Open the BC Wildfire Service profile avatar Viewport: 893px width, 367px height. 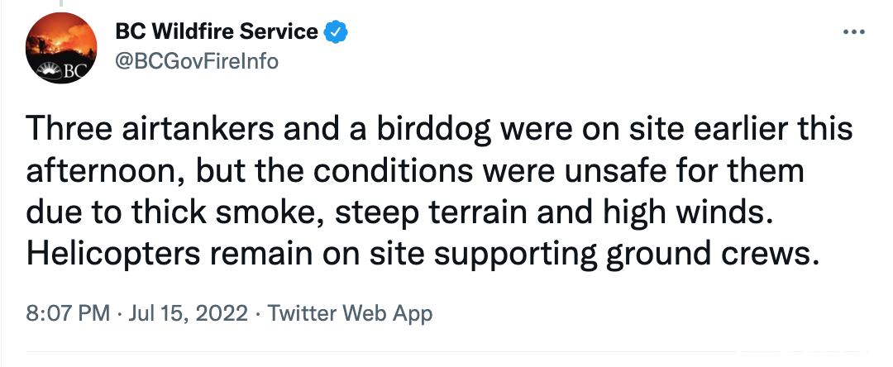(x=61, y=48)
